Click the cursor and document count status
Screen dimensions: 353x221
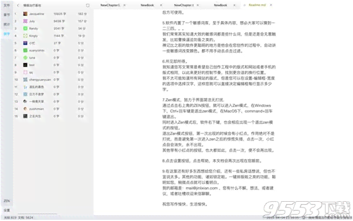[x=18, y=217]
